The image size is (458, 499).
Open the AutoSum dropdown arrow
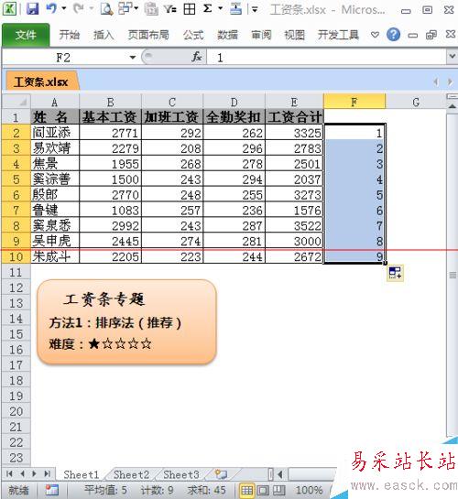point(220,8)
